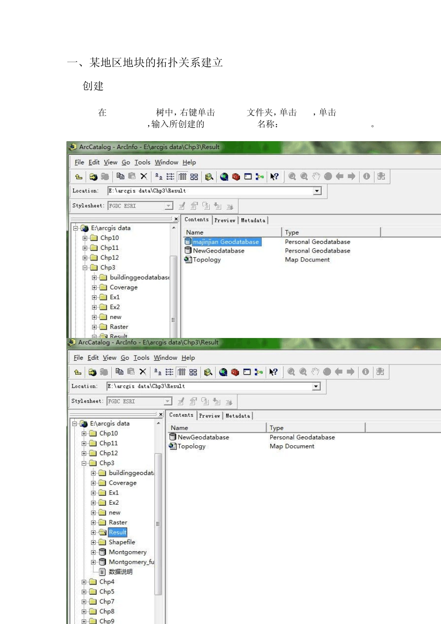
Task: Open Window menu in lower window
Action: click(x=166, y=357)
